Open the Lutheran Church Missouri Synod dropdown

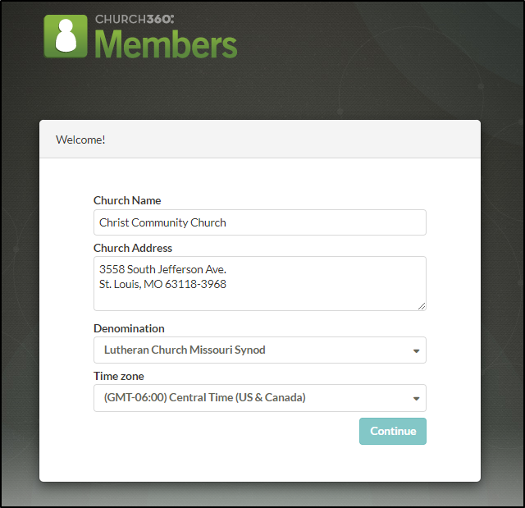pos(246,350)
